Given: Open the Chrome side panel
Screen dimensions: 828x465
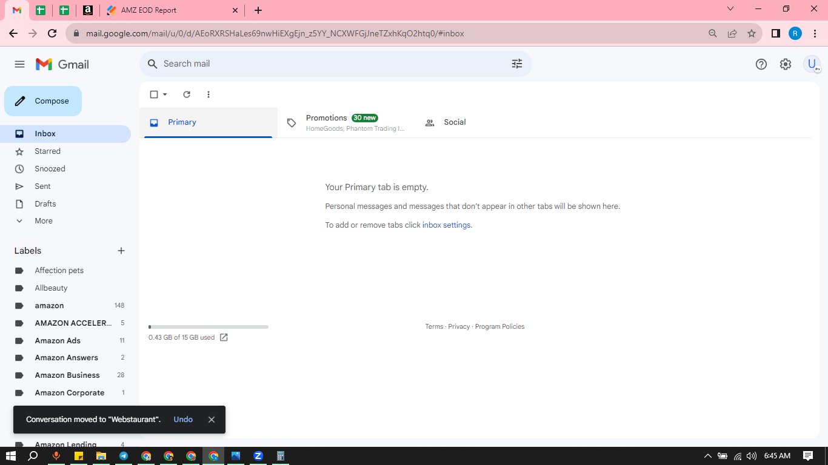Looking at the screenshot, I should point(776,33).
